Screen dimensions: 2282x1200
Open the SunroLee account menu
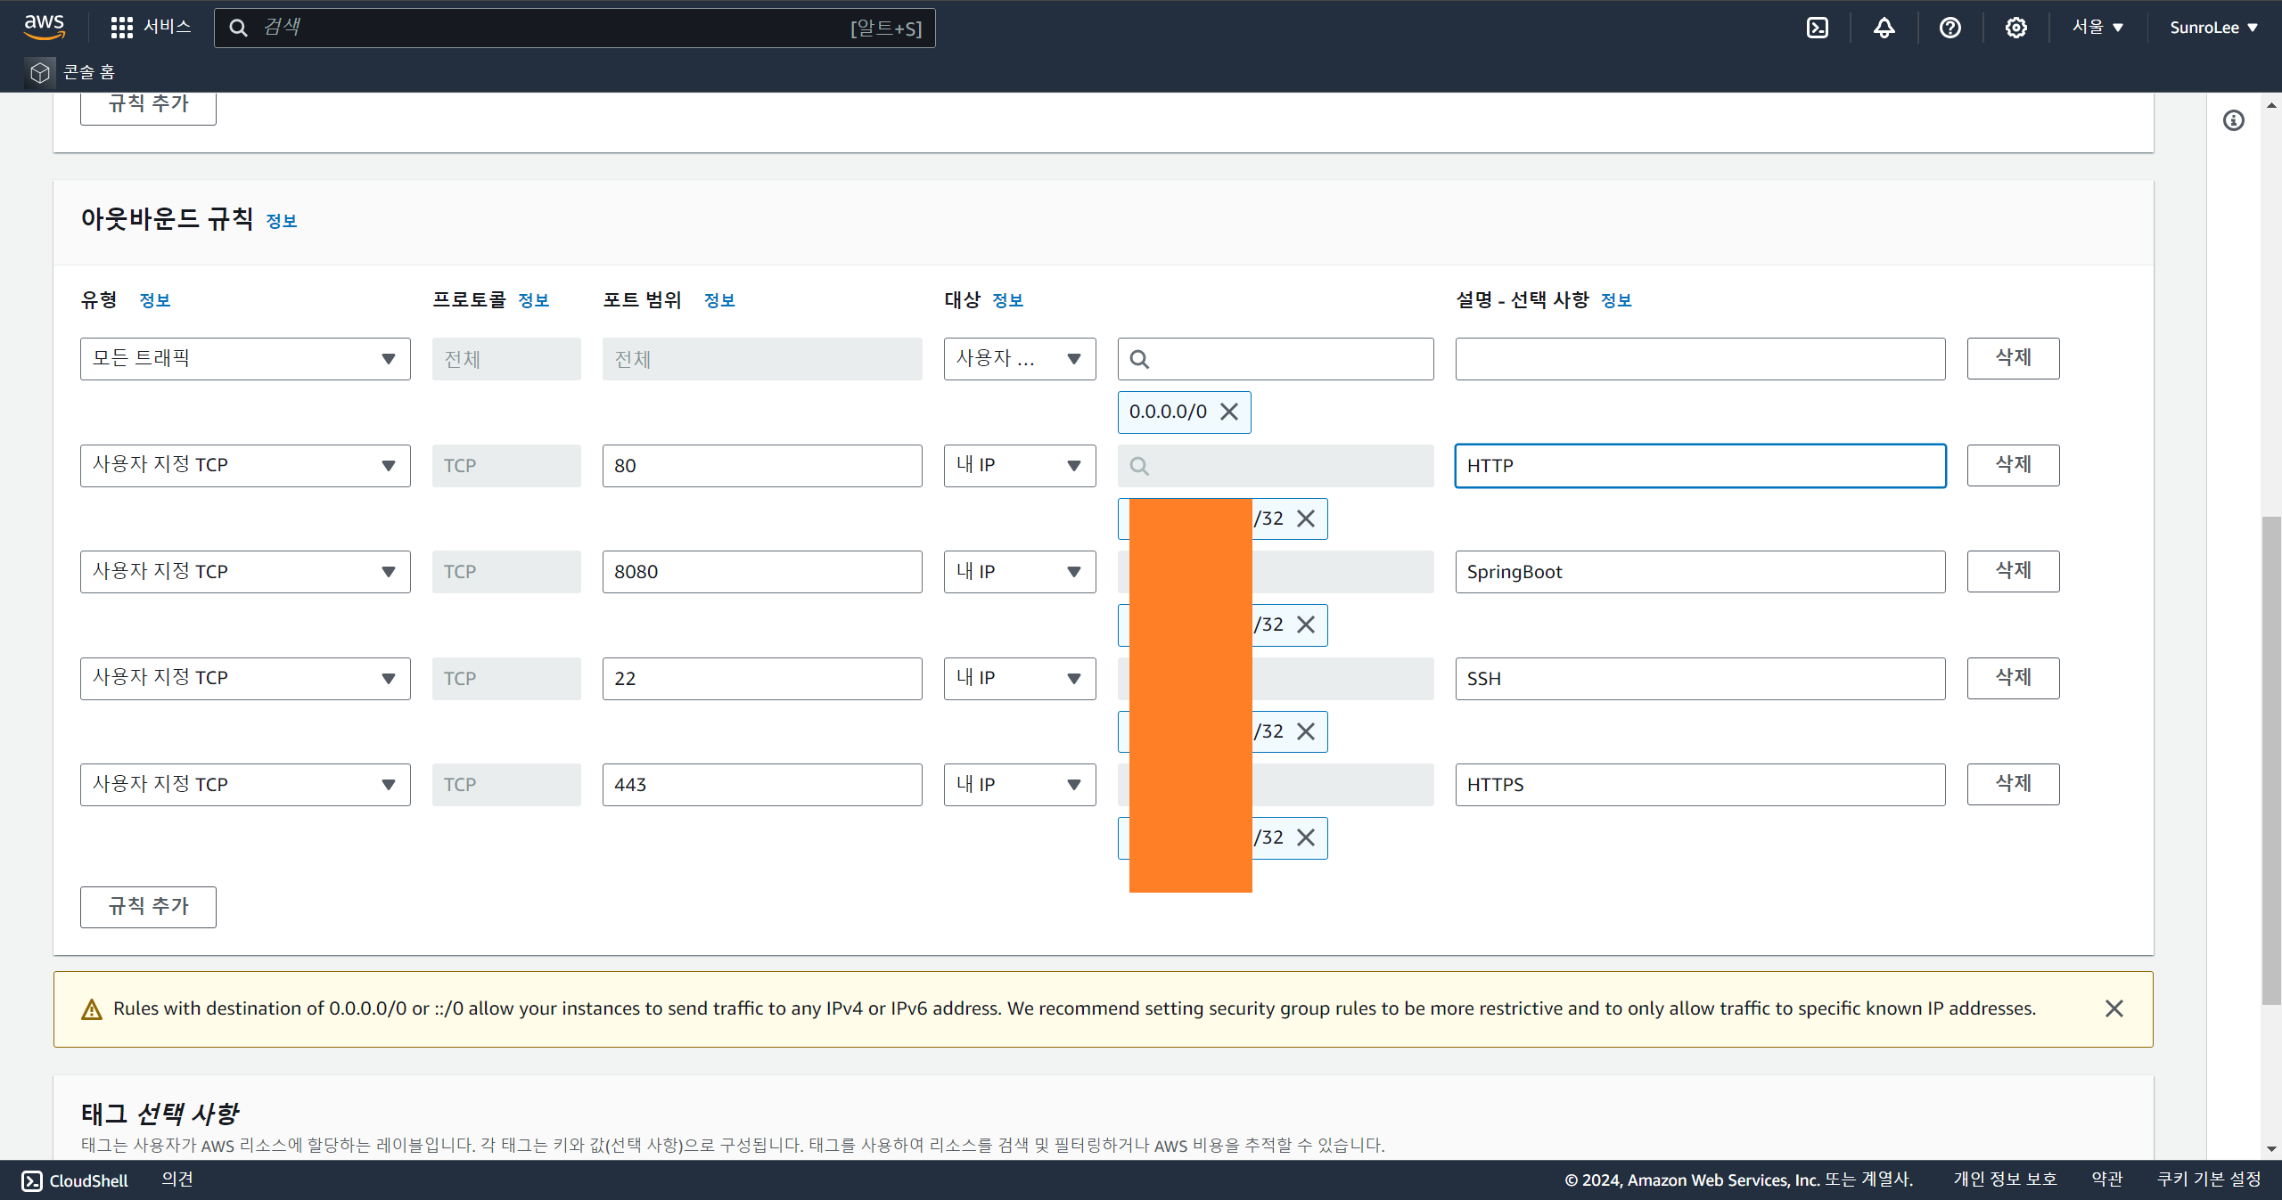2213,28
